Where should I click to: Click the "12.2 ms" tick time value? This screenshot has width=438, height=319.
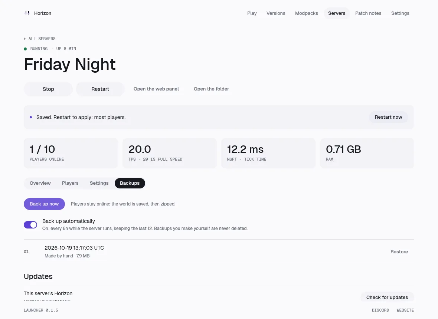pyautogui.click(x=245, y=149)
